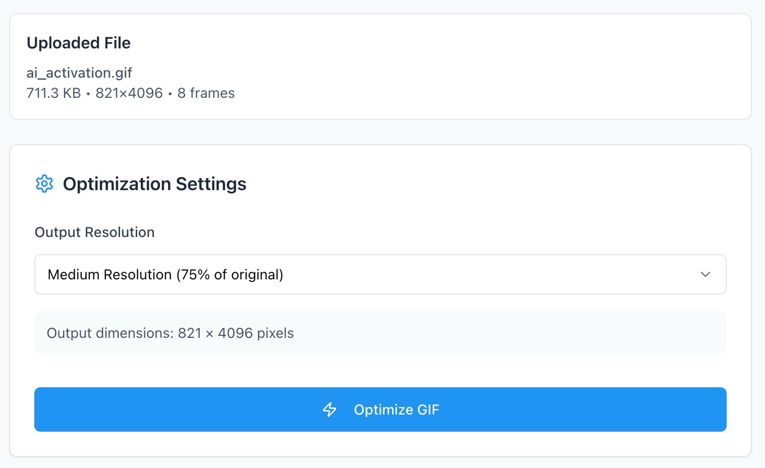
Task: Select the ai_activation.gif filename text
Action: [x=79, y=73]
